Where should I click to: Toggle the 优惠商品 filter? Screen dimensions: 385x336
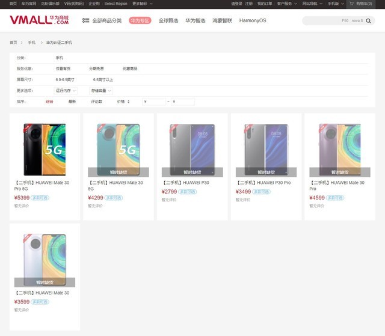click(x=130, y=69)
